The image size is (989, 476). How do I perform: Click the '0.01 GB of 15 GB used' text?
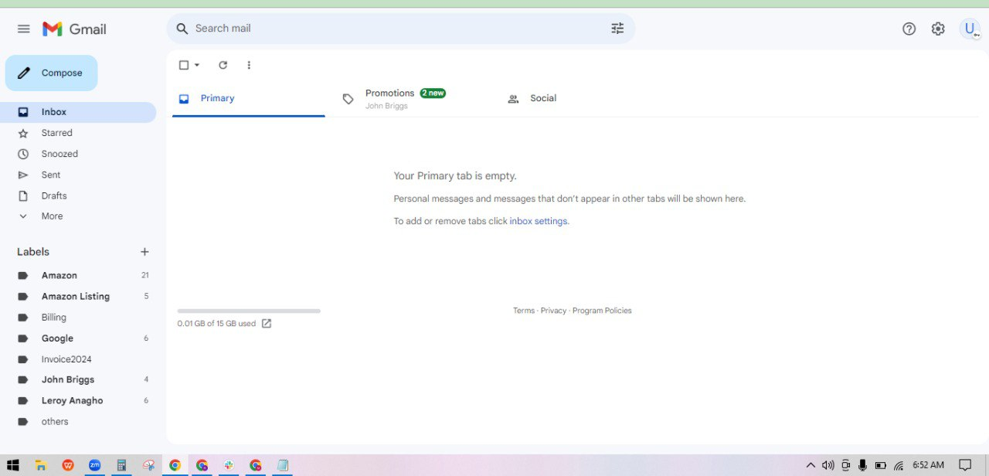[216, 324]
